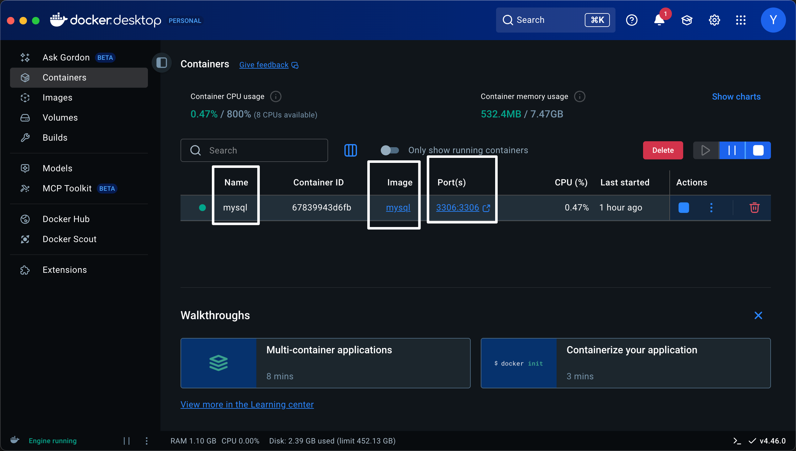Viewport: 796px width, 451px height.
Task: Toggle Only show running containers switch
Action: pos(390,150)
